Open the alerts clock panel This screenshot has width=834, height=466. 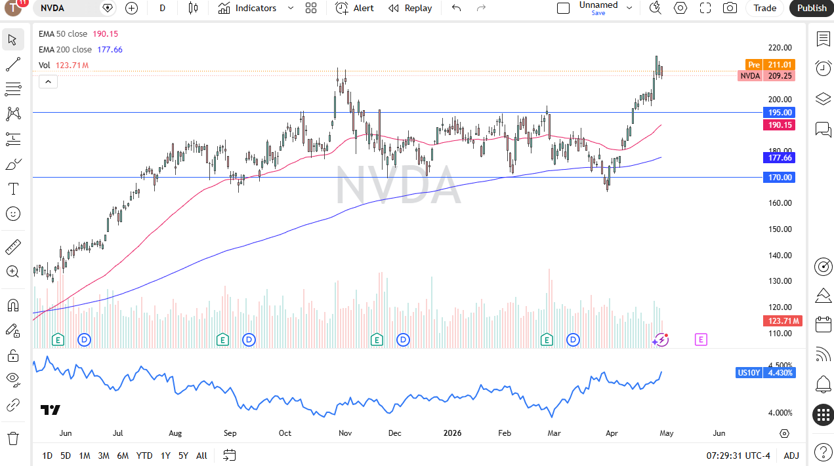[x=823, y=68]
